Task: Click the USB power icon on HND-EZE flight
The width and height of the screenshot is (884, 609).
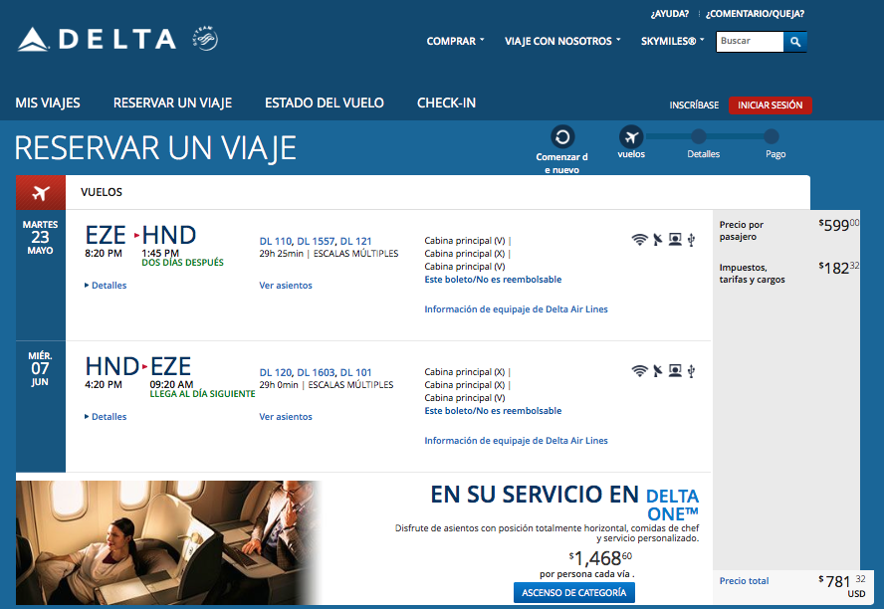Action: (691, 371)
